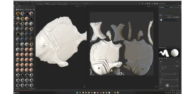Filter assets by Smart Masks
This screenshot has height=94, width=195.
pyautogui.click(x=21, y=9)
